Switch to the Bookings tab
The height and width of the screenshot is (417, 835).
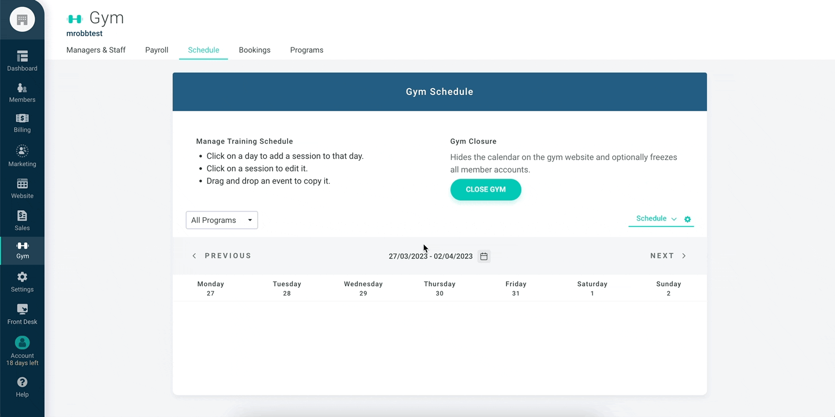click(255, 50)
